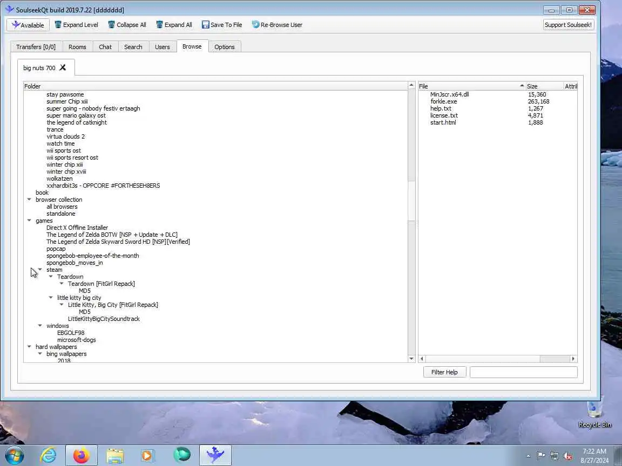Collapse the hard wallpapers folder arrow

29,347
